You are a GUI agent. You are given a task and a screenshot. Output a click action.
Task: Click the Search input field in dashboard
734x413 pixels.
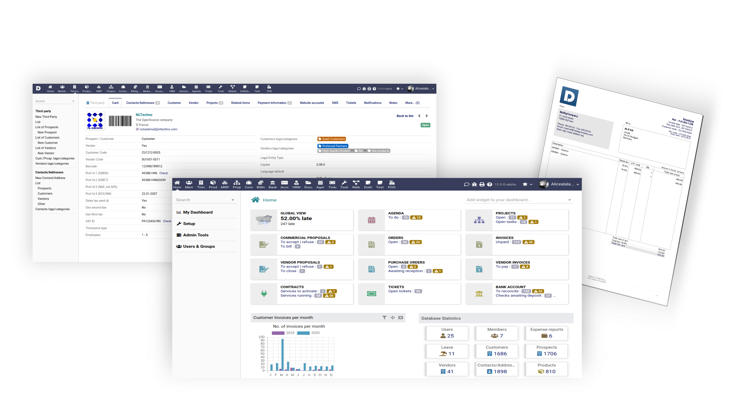click(x=204, y=200)
